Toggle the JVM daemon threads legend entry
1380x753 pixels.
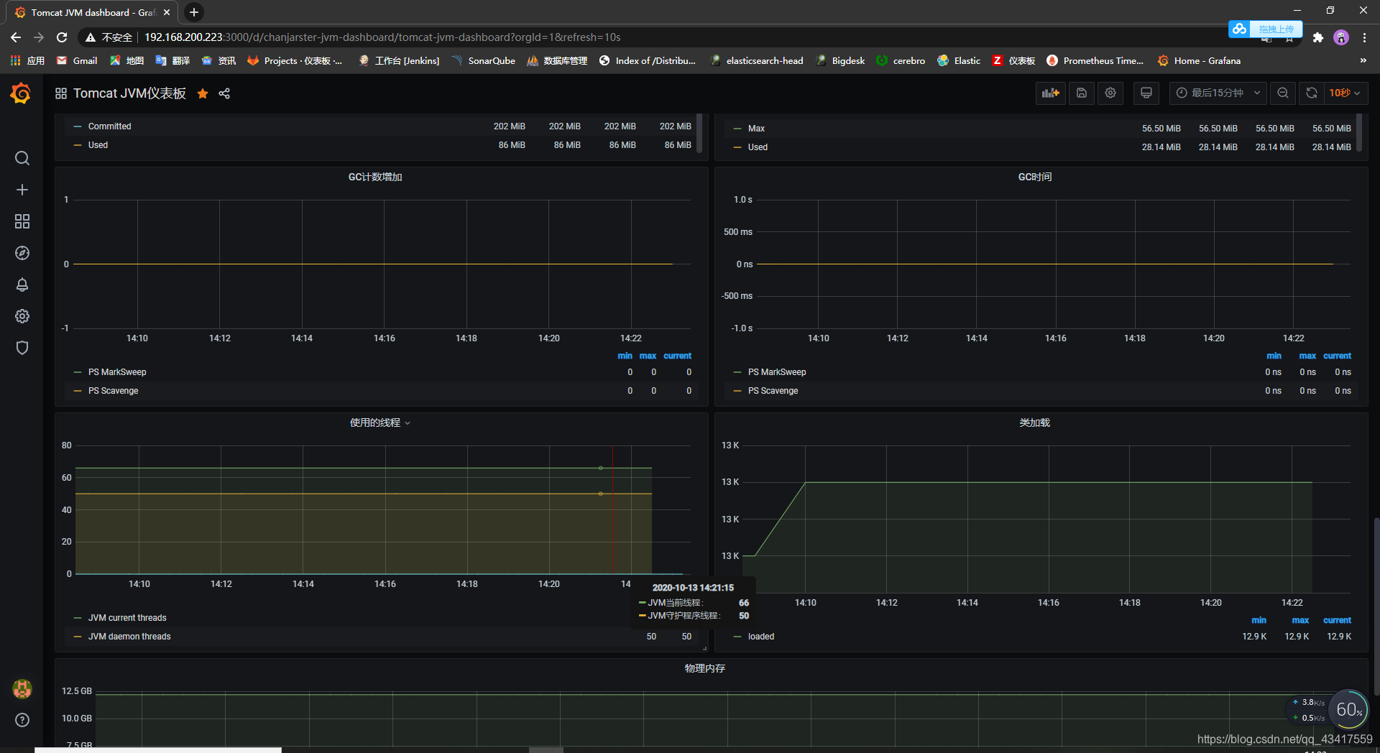(x=129, y=636)
